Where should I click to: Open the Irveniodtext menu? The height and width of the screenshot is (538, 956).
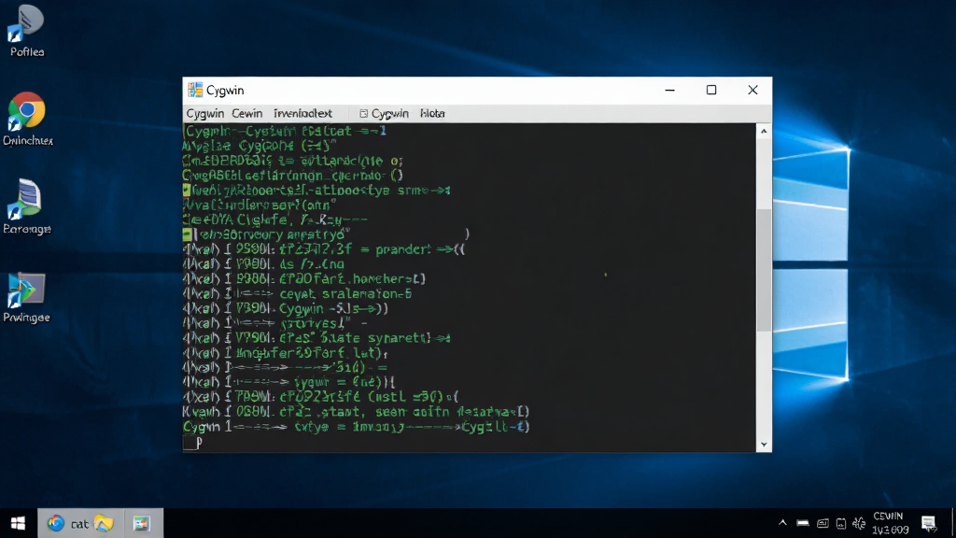[x=302, y=113]
